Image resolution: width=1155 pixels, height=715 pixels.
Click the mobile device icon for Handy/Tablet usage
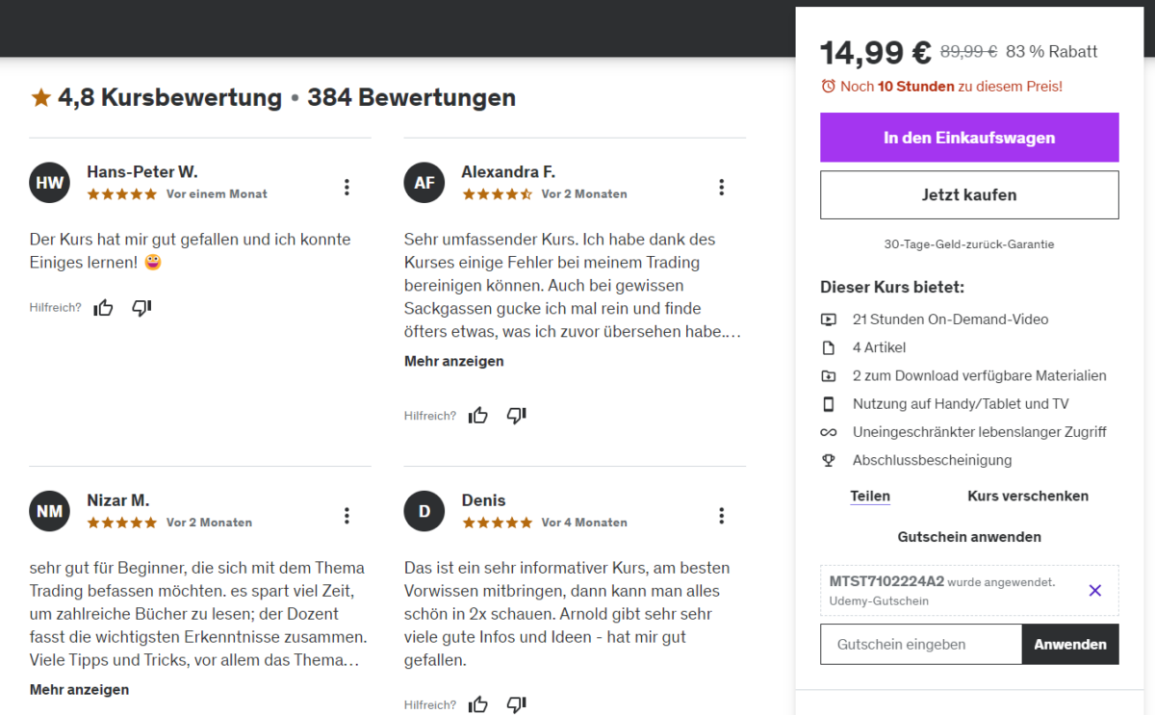coord(829,403)
